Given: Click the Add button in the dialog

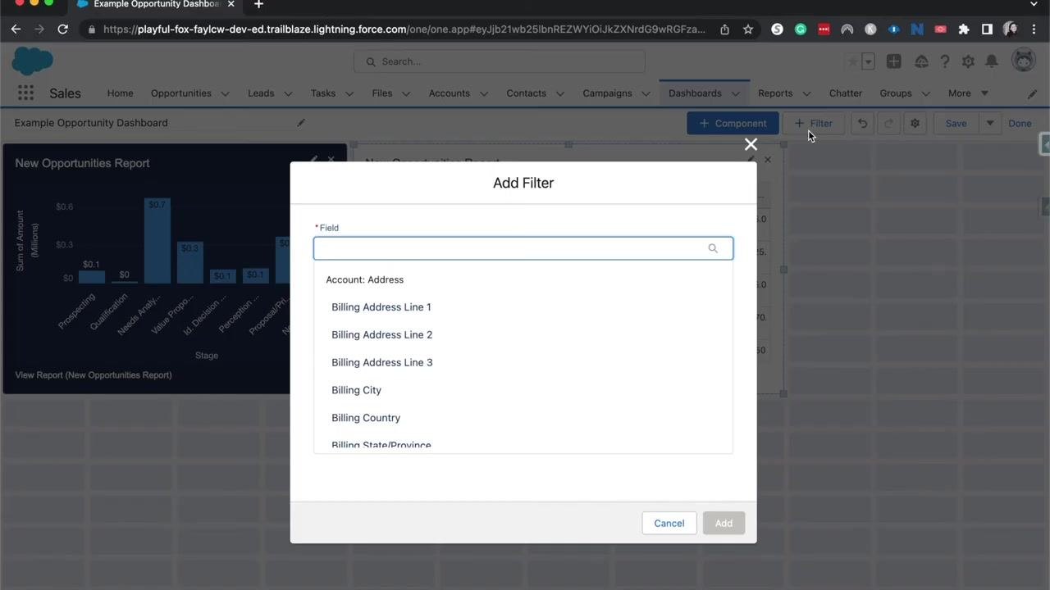Looking at the screenshot, I should [x=724, y=523].
